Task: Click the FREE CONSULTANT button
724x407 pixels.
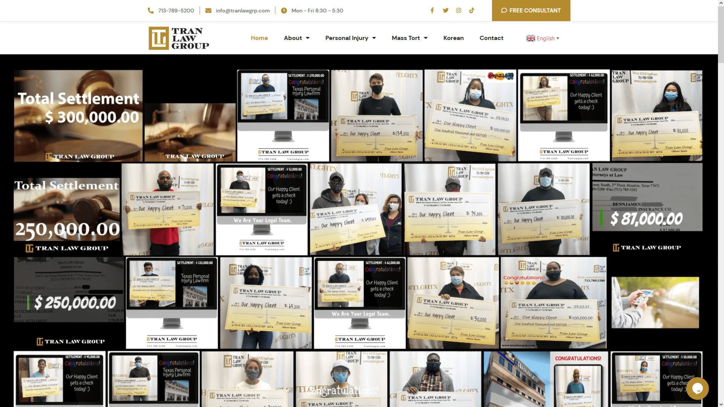Action: click(531, 11)
